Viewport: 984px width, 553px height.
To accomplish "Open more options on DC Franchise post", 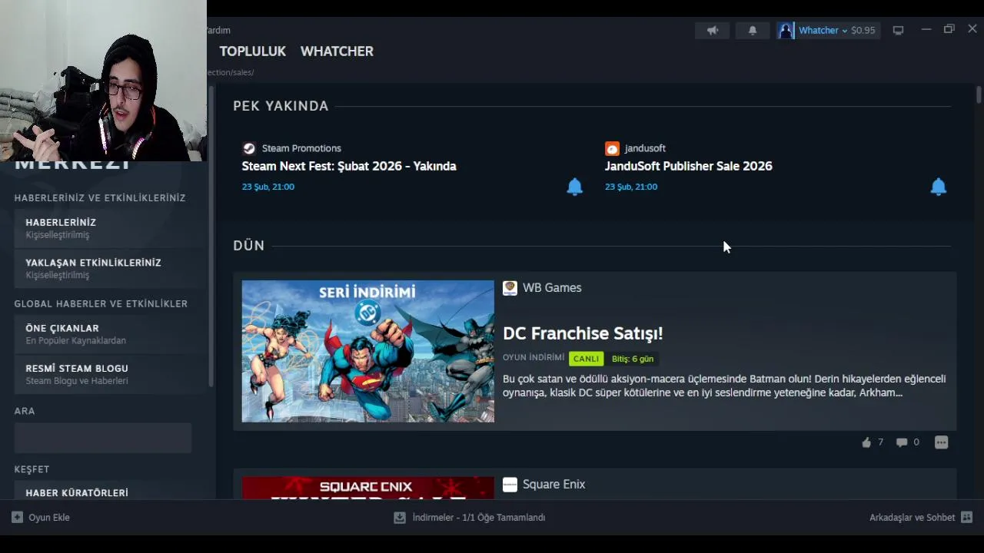I will pos(941,442).
